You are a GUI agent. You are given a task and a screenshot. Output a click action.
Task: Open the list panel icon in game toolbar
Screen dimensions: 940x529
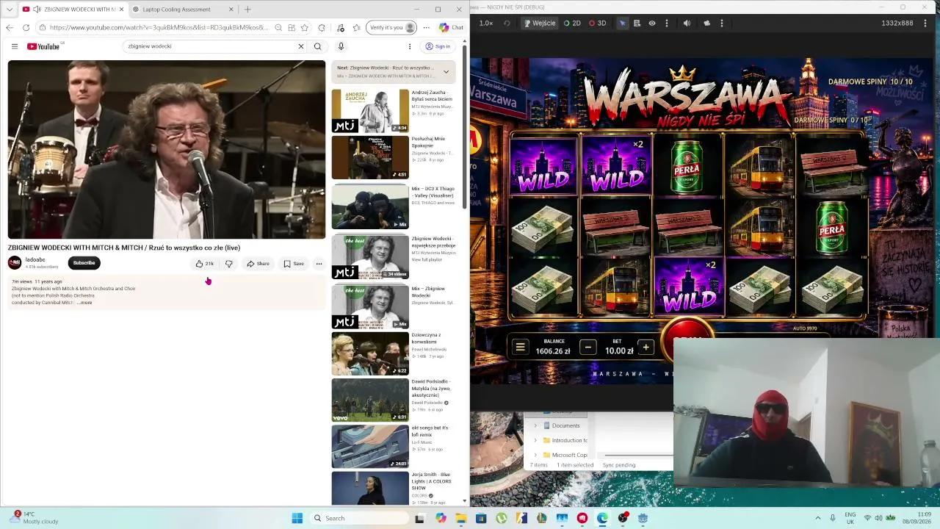tap(637, 23)
